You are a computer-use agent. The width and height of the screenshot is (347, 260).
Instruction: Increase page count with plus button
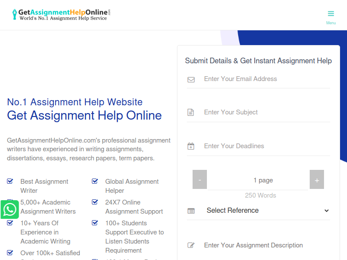[317, 179]
